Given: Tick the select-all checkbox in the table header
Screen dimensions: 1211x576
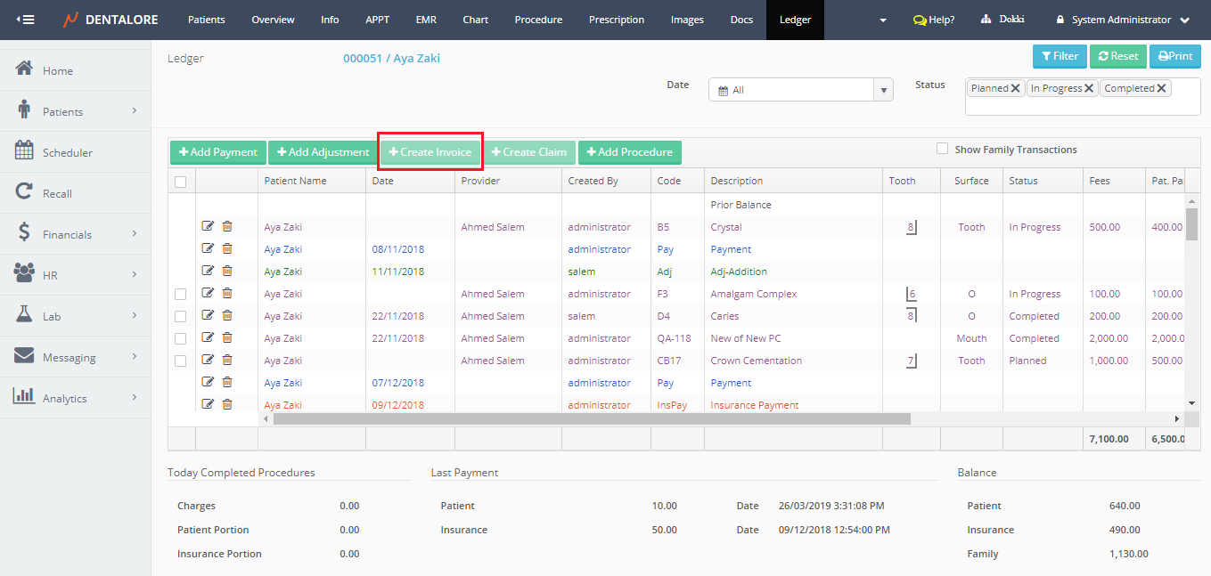Looking at the screenshot, I should click(181, 182).
